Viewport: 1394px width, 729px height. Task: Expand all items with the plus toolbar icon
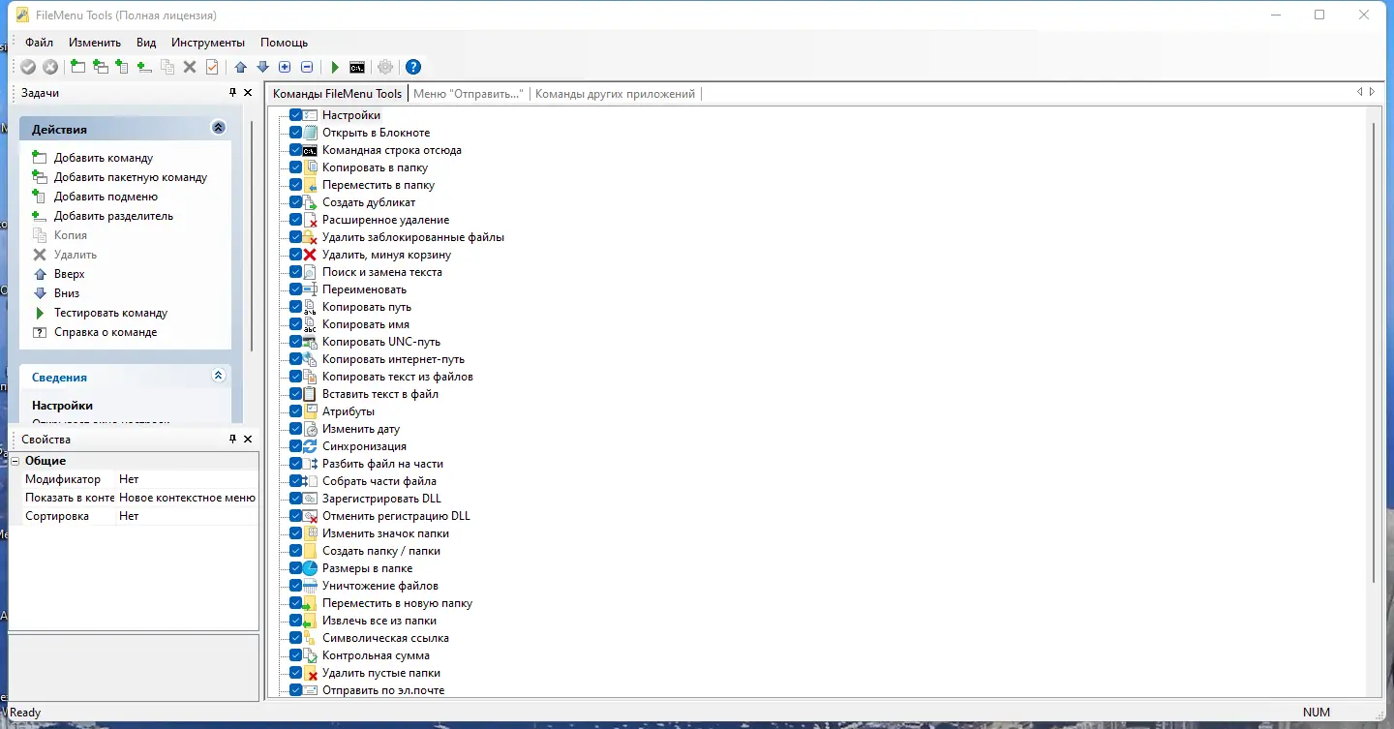[285, 67]
